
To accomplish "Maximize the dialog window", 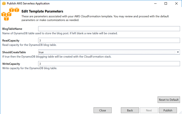I will point(166,3).
